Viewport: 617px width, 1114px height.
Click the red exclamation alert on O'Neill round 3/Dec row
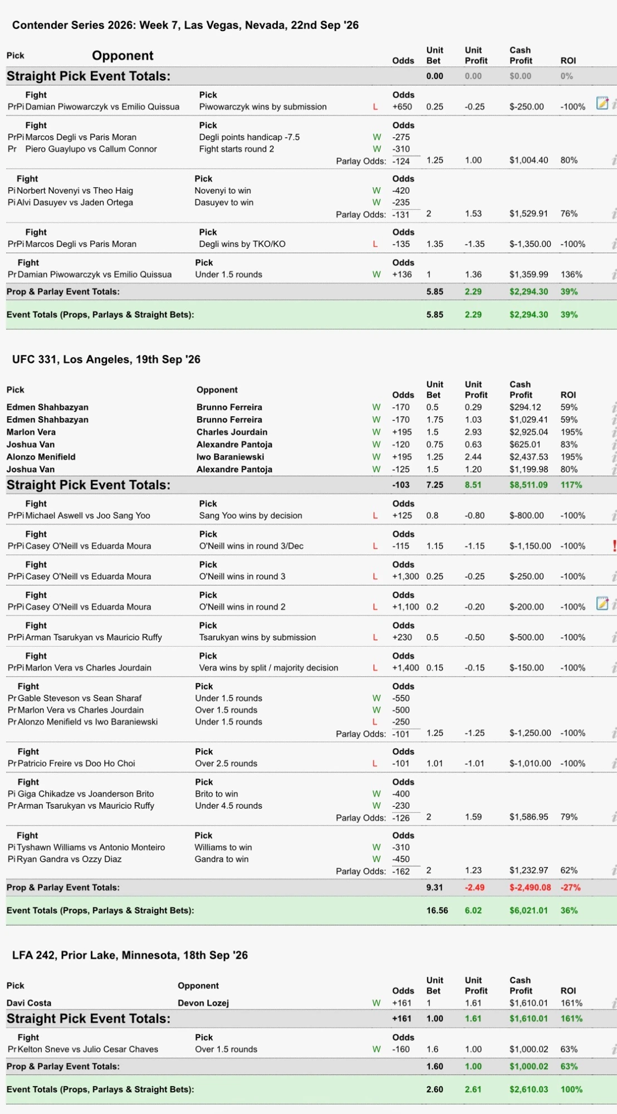(x=614, y=546)
